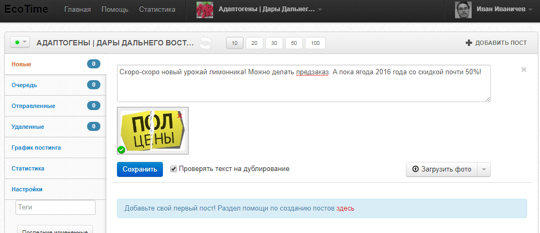Set posts per page to 10
Screen dimensions: 540x233
[x=234, y=43]
